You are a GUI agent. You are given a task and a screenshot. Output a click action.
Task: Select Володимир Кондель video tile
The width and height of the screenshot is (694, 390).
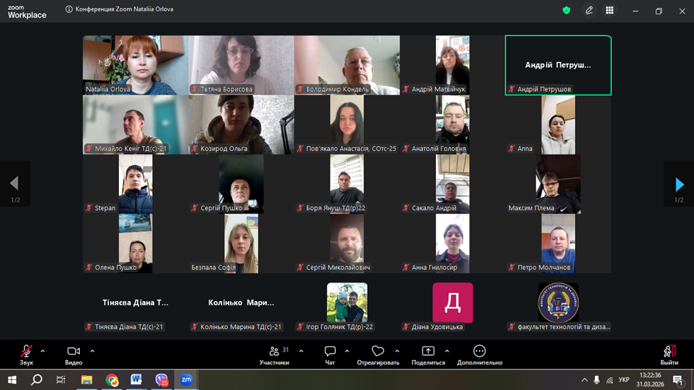(x=347, y=65)
